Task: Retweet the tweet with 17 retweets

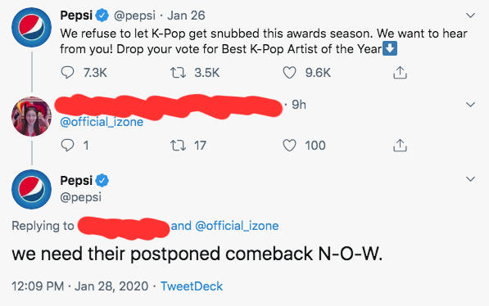Action: [178, 145]
